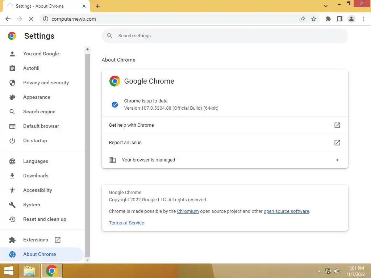This screenshot has width=371, height=278.
Task: Open Default browser settings
Action: click(41, 126)
